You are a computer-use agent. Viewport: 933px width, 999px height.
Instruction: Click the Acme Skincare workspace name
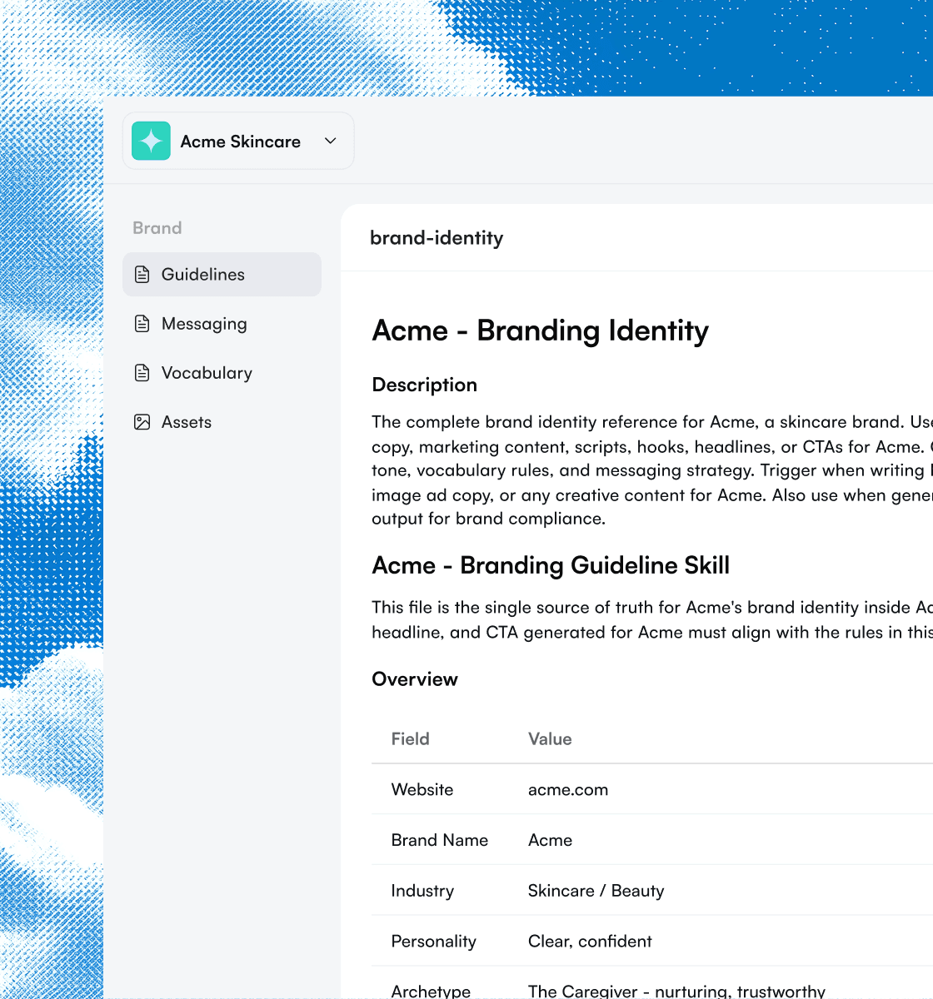pos(241,142)
